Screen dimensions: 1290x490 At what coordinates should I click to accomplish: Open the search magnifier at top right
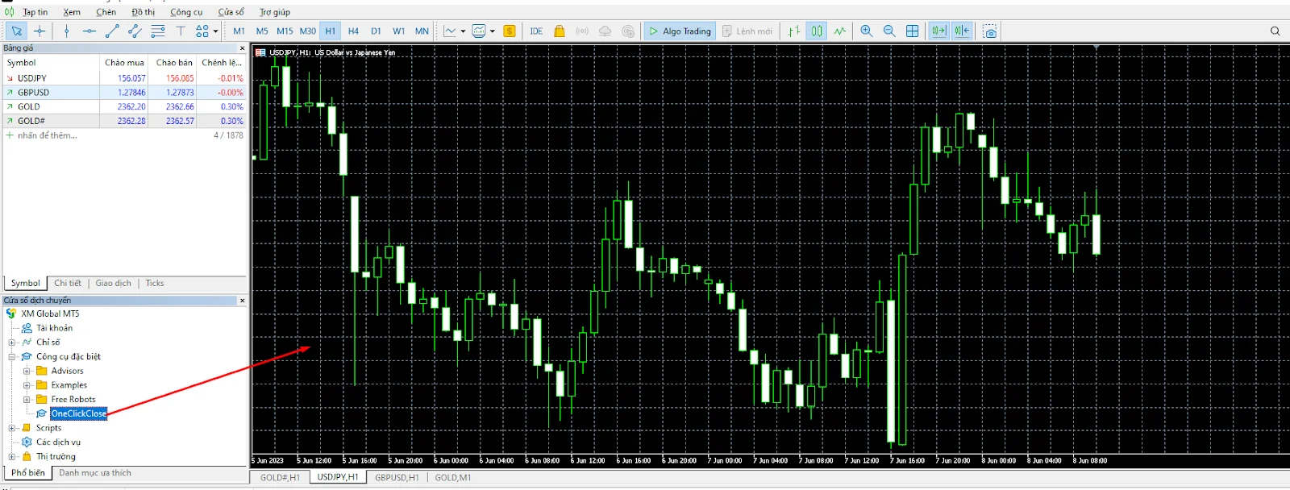pos(1275,31)
